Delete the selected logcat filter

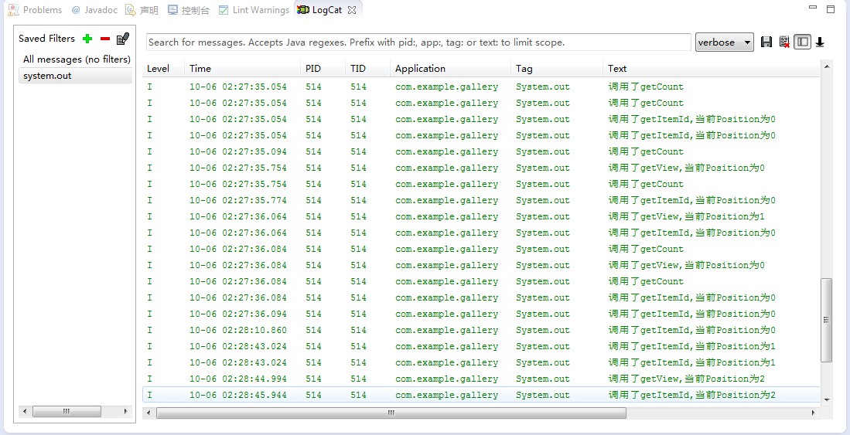pos(105,39)
